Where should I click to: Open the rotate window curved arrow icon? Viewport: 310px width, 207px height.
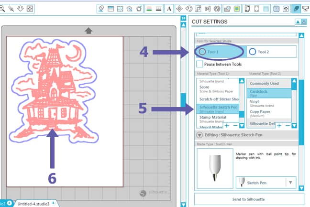click(x=189, y=9)
